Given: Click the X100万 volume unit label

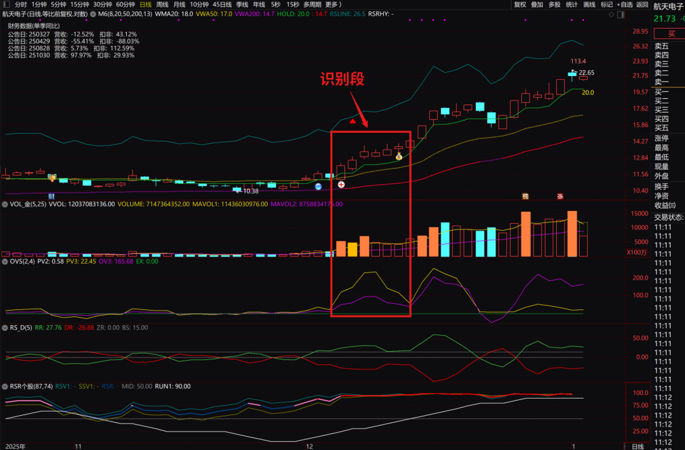Looking at the screenshot, I should click(637, 252).
